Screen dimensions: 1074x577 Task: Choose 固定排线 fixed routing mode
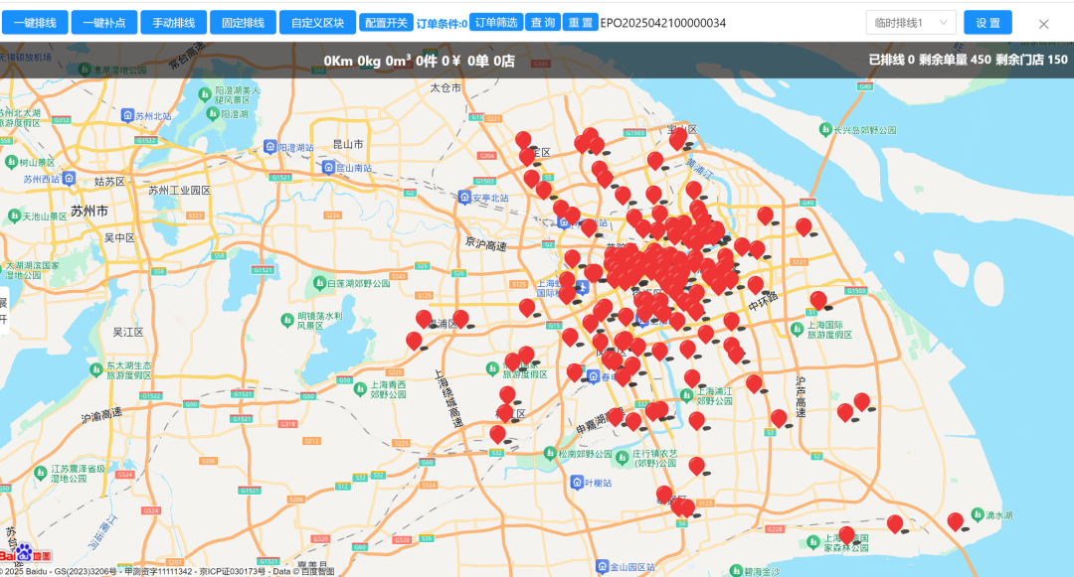pyautogui.click(x=243, y=23)
